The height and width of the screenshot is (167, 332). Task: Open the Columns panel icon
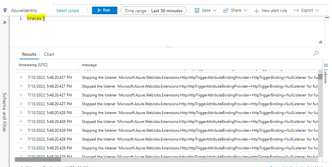coord(326,65)
